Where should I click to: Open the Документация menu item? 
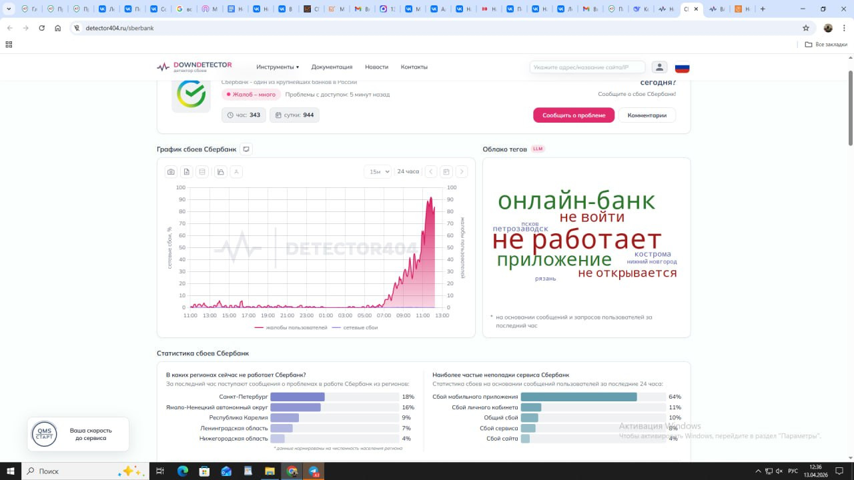tap(332, 67)
